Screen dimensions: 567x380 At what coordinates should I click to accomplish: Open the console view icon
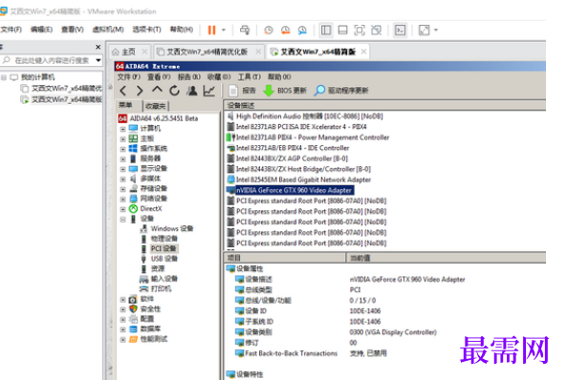point(400,30)
